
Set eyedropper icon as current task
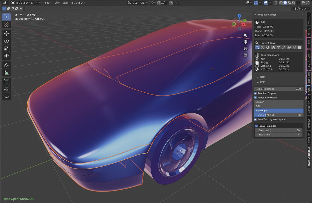click(x=284, y=48)
